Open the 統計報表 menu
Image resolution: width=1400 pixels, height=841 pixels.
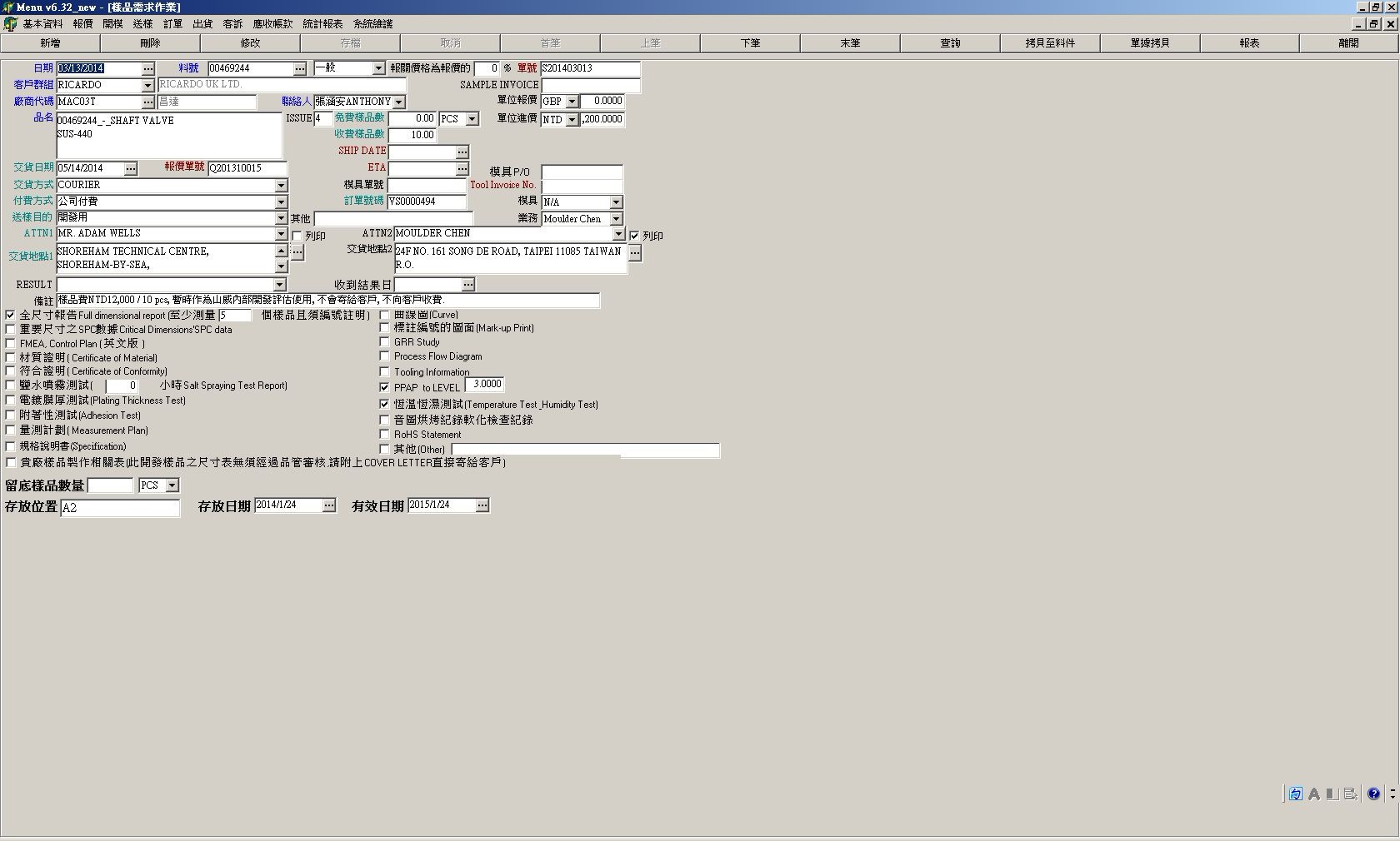[x=322, y=23]
